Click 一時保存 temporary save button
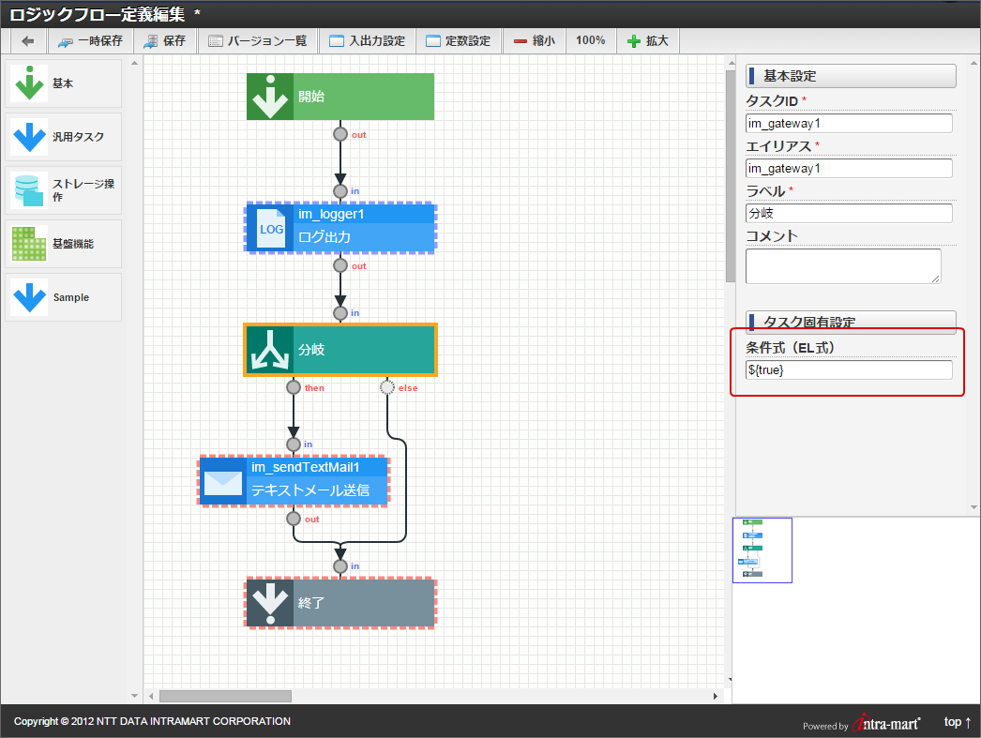 point(89,40)
